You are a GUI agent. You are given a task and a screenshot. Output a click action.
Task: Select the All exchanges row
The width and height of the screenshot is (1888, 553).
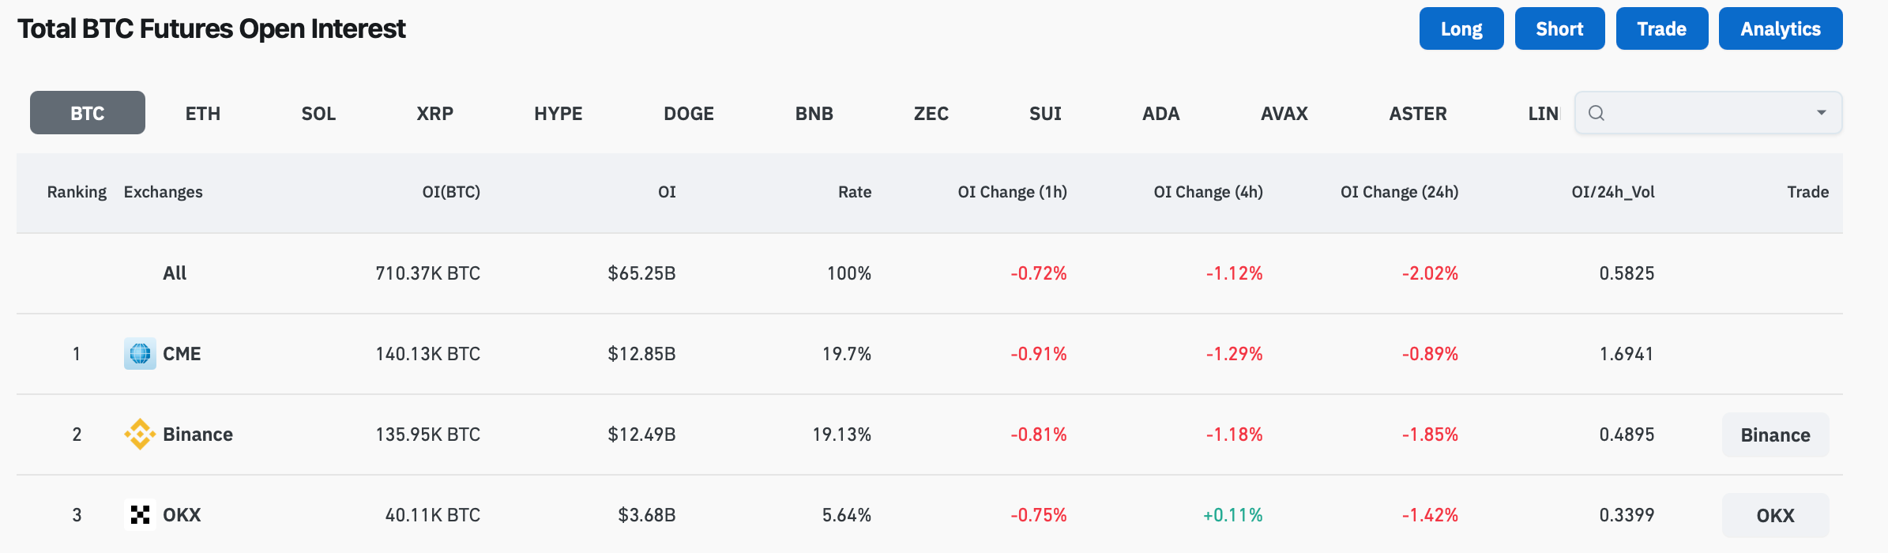175,273
